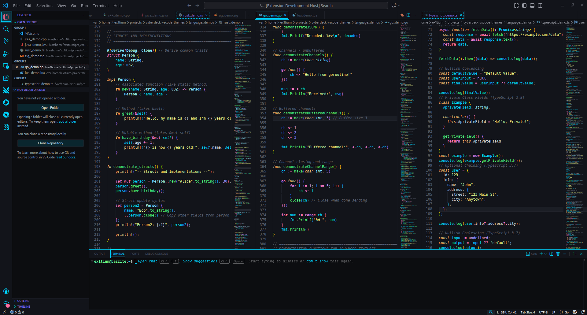Click the notifications bell in status bar
587x315 pixels.
point(583,312)
